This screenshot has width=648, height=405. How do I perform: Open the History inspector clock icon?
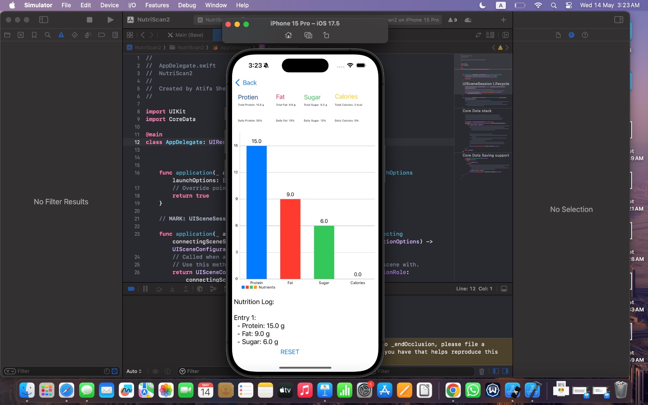tap(571, 35)
